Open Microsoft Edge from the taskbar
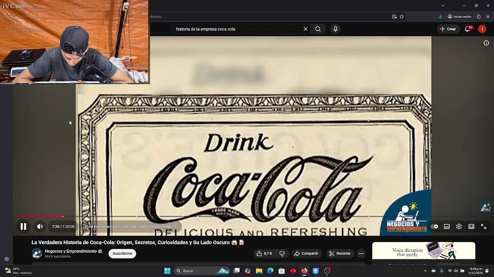Viewport: 494px width, 277px height. click(x=270, y=271)
